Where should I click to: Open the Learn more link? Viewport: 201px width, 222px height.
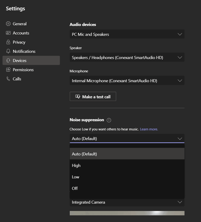tap(149, 129)
